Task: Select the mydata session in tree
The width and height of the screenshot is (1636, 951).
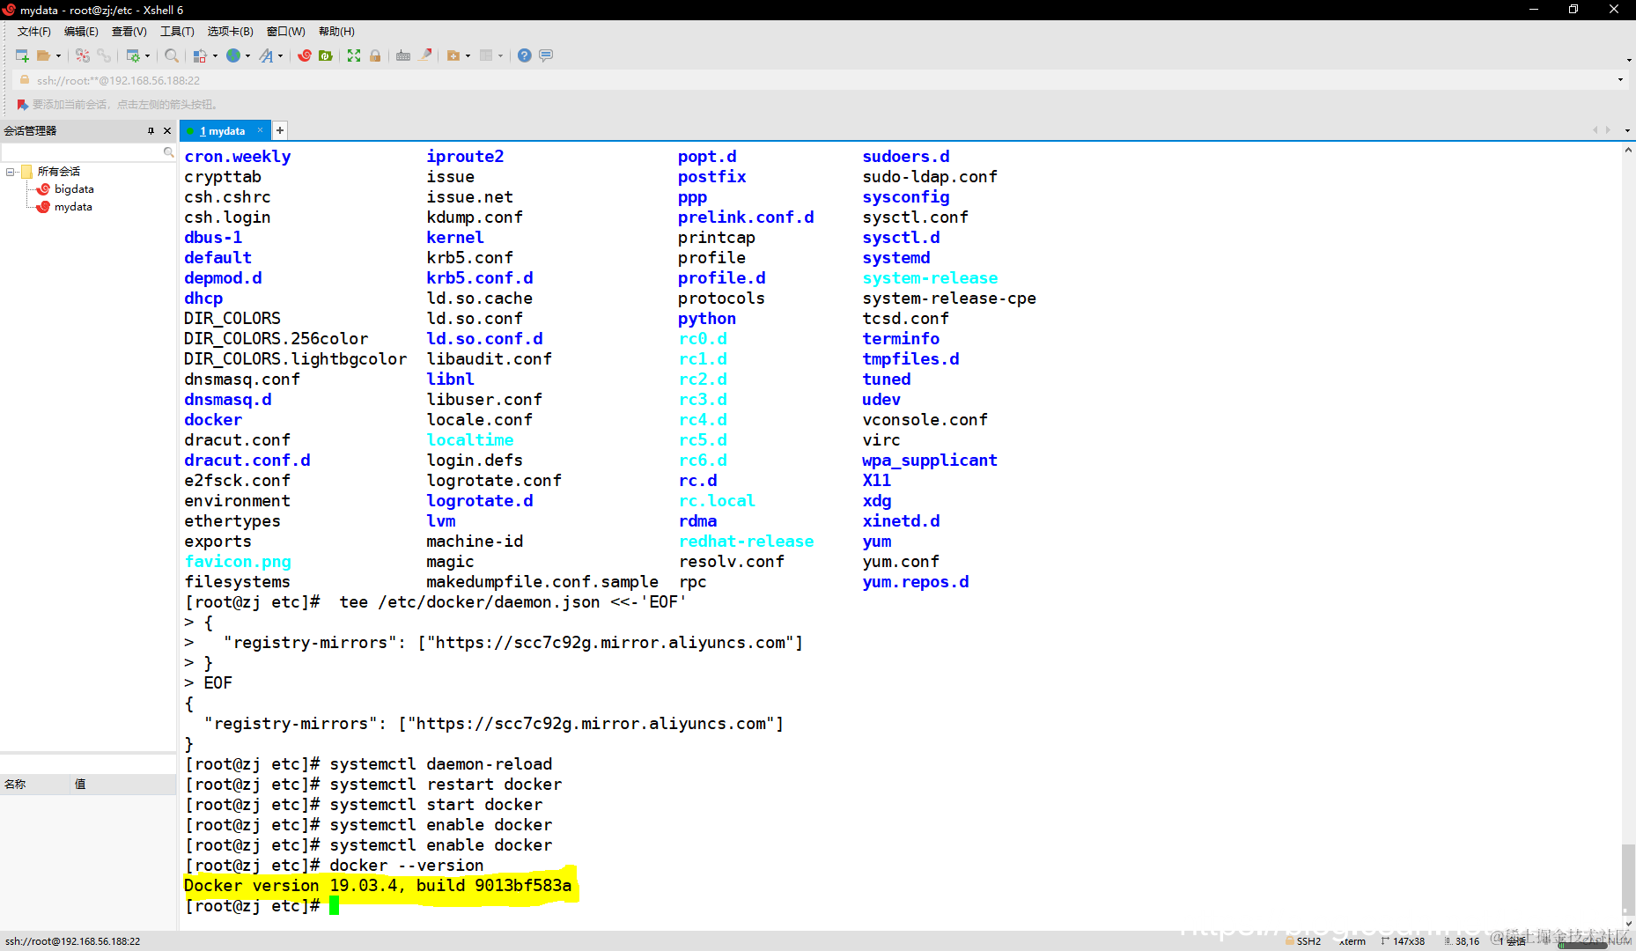Action: point(73,207)
